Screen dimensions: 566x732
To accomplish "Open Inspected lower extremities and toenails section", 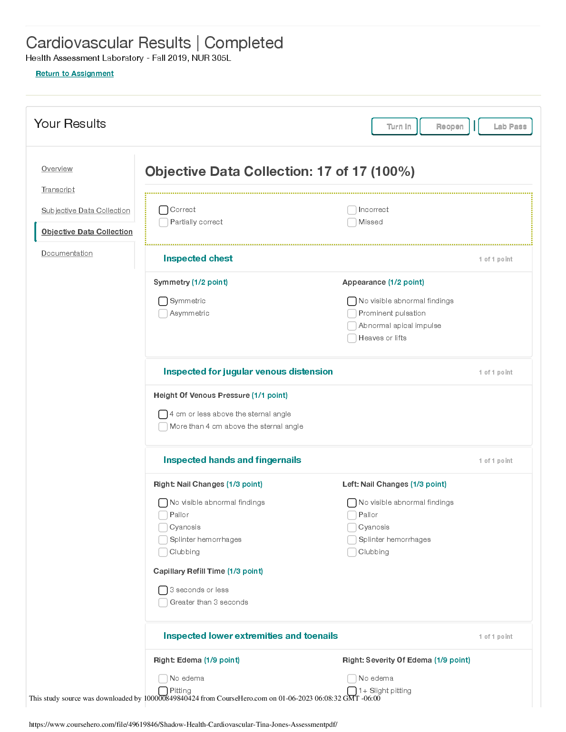I will [250, 636].
